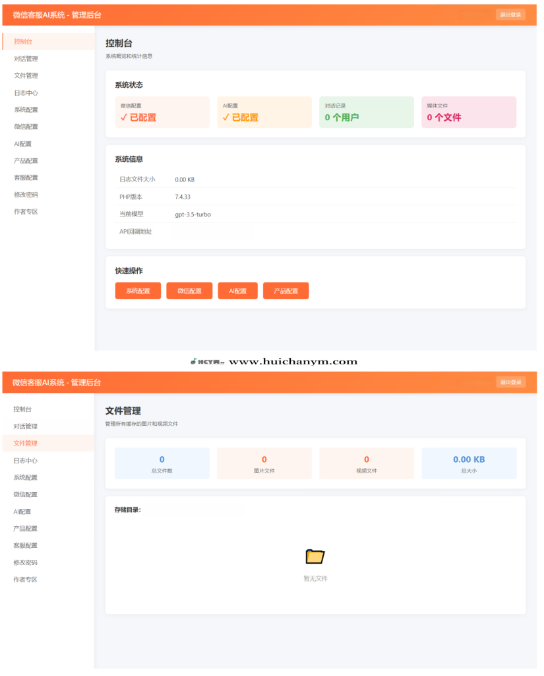
Task: Click the 对话记录 status card showing 0 个用户
Action: pos(367,112)
